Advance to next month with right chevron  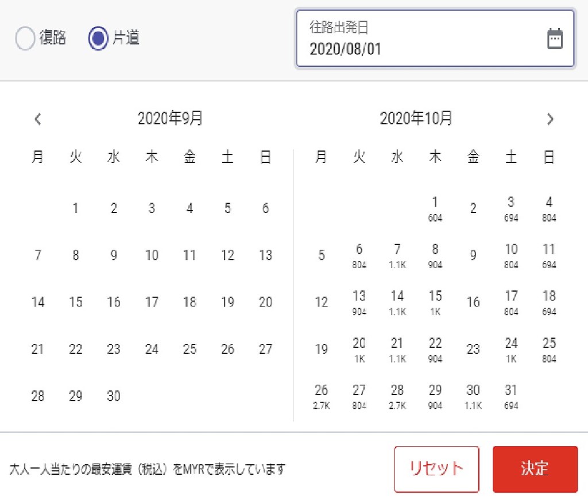[550, 119]
